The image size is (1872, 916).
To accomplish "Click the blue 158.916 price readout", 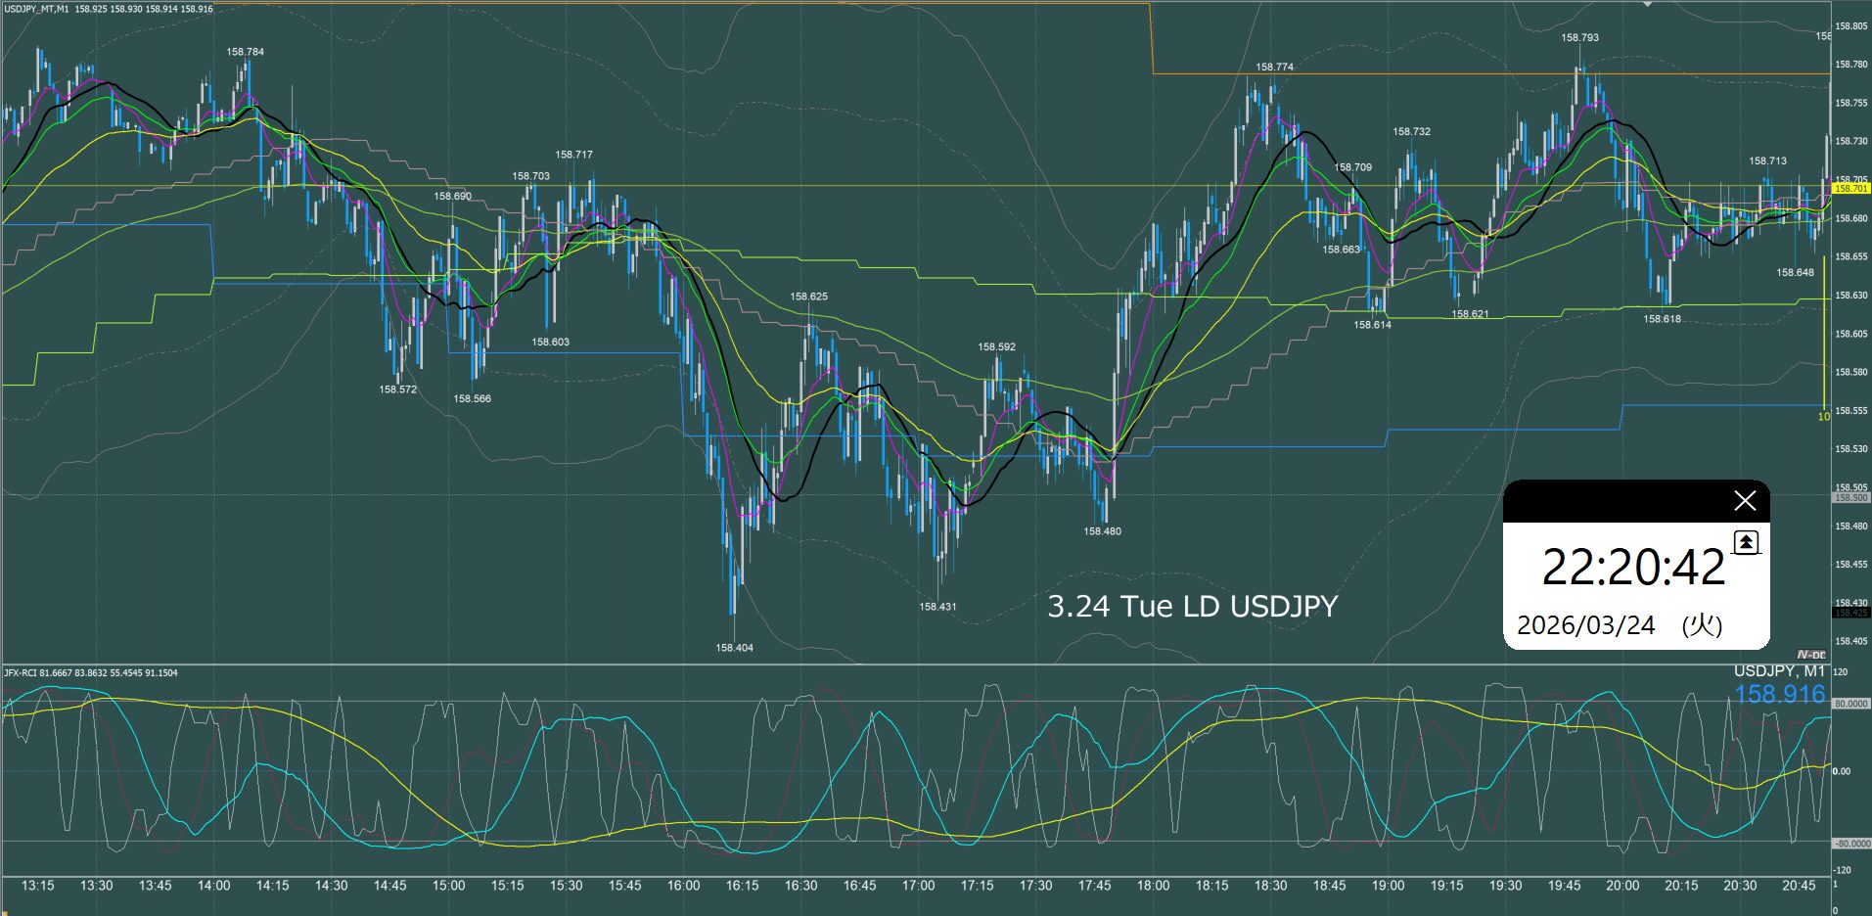I will tap(1779, 695).
